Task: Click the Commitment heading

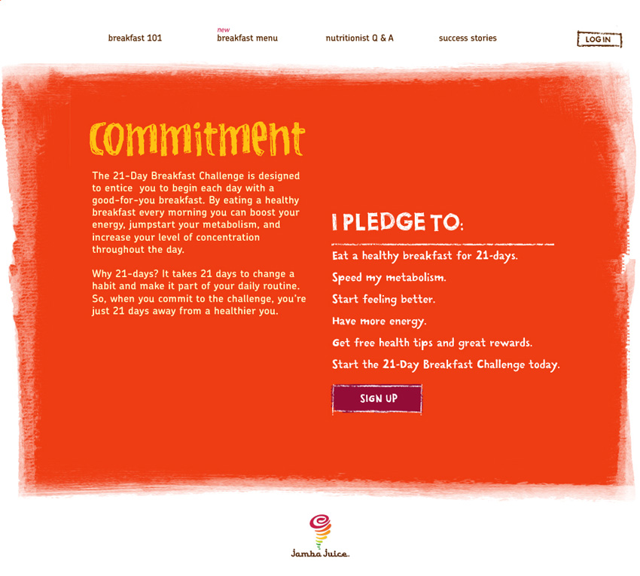Action: 197,139
